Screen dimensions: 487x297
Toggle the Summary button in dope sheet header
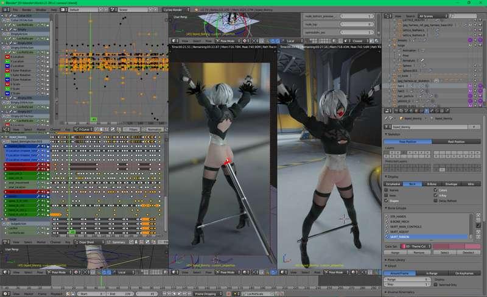point(117,242)
